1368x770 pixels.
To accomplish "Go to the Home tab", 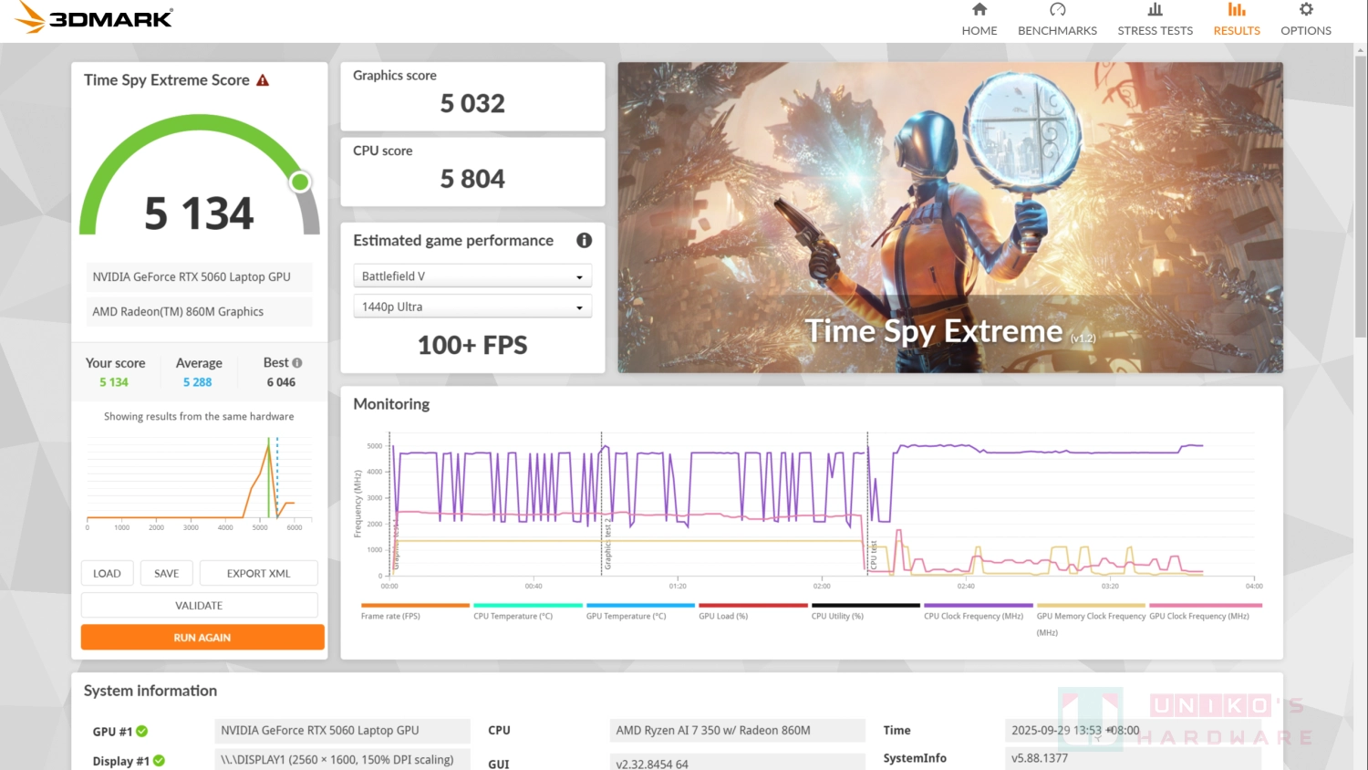I will [979, 19].
